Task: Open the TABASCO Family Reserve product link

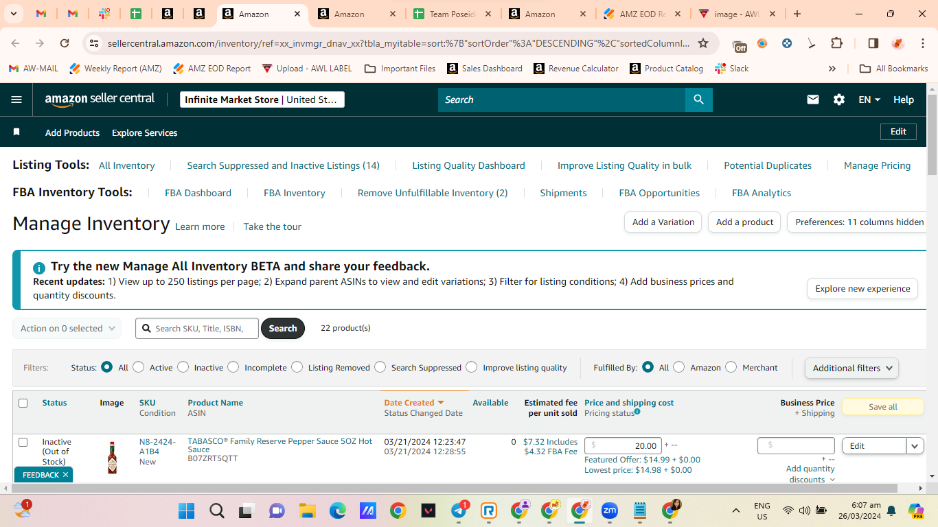Action: point(280,445)
